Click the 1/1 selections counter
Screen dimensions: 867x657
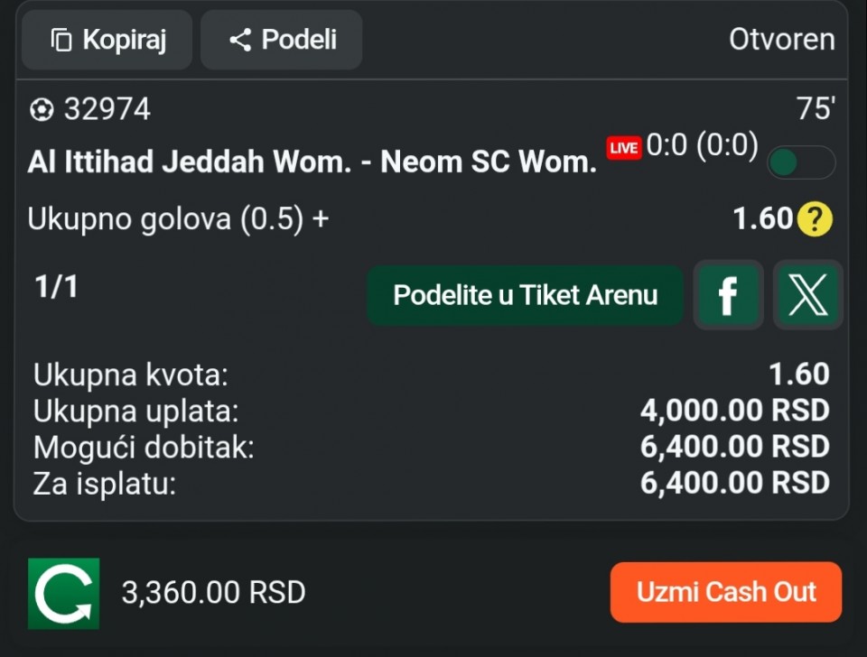[56, 287]
